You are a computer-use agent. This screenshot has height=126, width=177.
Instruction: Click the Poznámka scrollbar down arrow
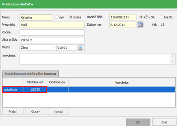(x=173, y=61)
